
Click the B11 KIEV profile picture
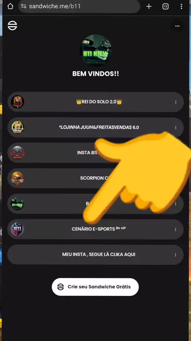[x=95, y=51]
